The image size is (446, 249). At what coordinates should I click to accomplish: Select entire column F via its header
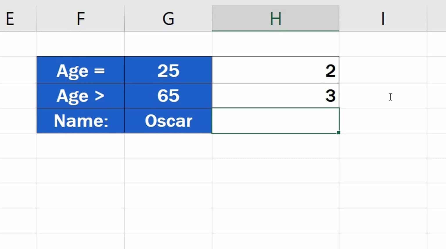point(80,18)
